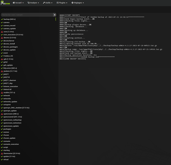Open the Plugins menu
This screenshot has height=165, width=171.
tap(62, 3)
